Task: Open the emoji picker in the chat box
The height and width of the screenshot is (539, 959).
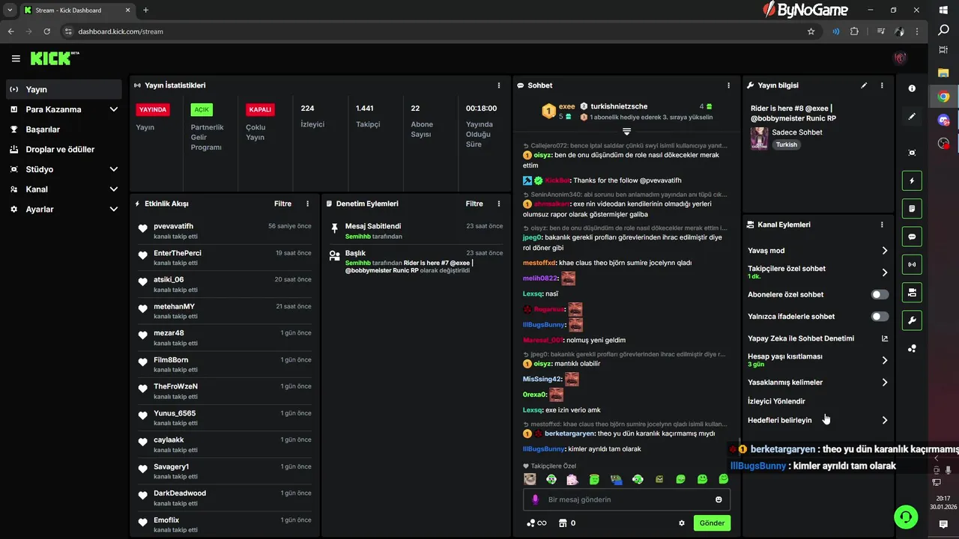Action: coord(719,499)
